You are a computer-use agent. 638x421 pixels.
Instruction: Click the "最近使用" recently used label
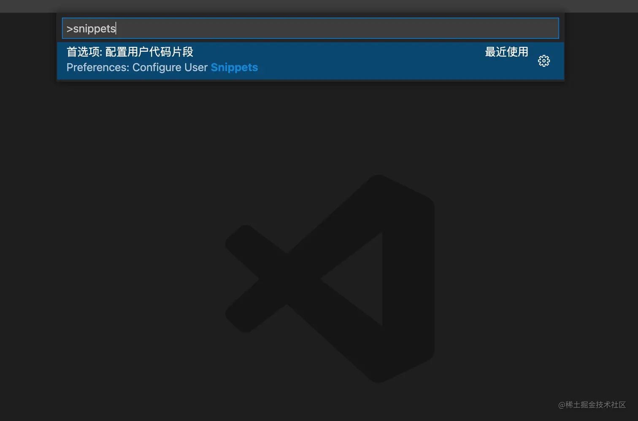tap(506, 52)
